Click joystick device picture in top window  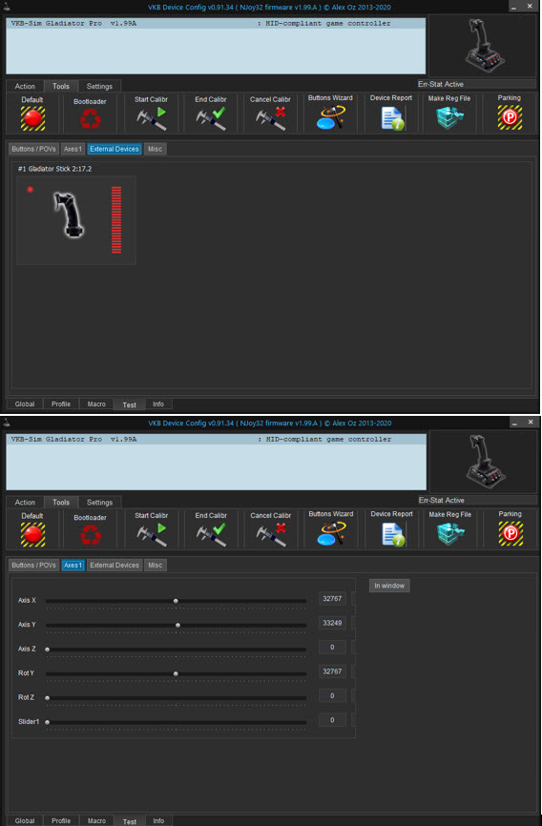483,44
